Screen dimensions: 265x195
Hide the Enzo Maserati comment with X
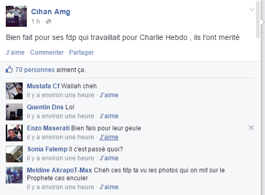click(x=251, y=128)
